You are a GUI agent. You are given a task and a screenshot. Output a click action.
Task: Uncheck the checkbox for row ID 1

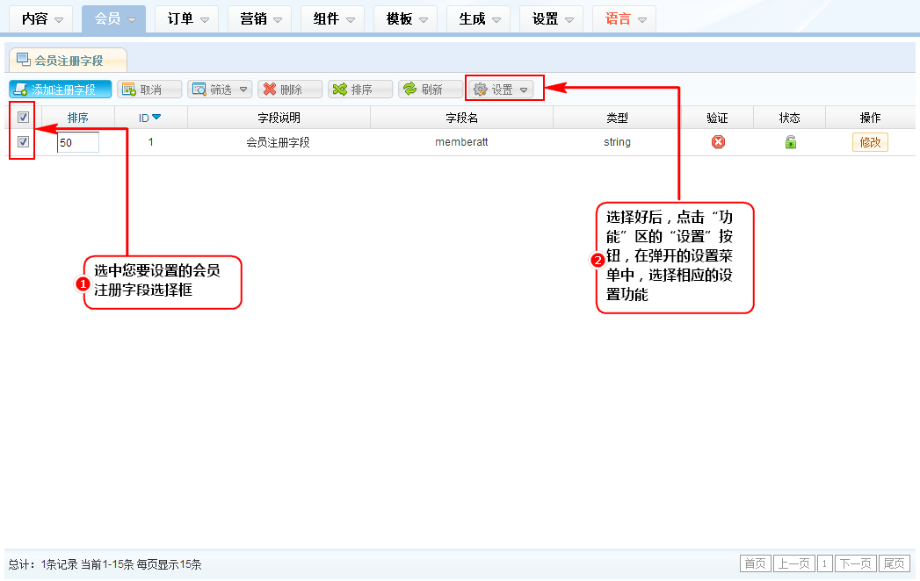coord(24,141)
